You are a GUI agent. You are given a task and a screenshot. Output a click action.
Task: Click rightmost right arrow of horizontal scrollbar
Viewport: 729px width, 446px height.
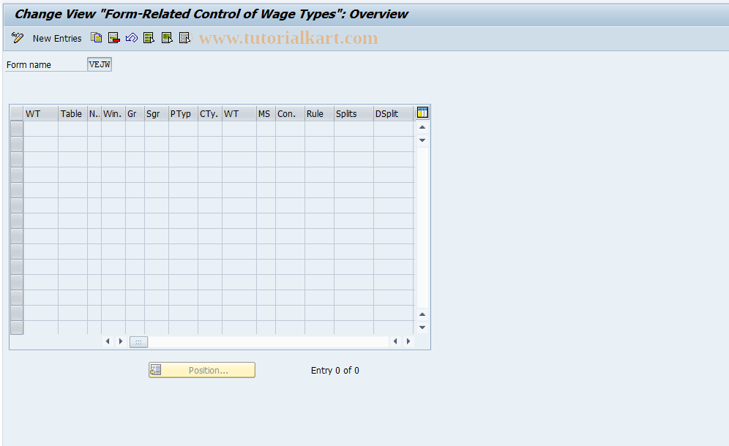coord(408,341)
